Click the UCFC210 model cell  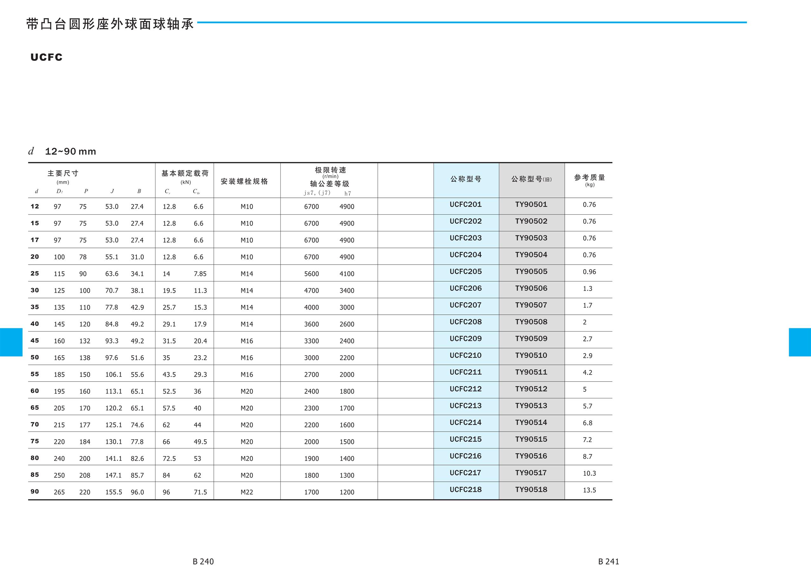point(466,356)
